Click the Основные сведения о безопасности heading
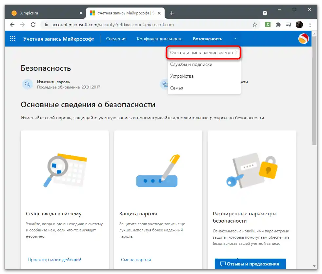 click(x=88, y=105)
